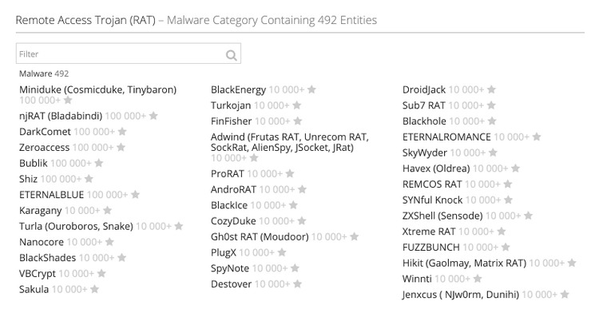Screen dimensions: 599x313
Task: Favorite Turla (Ouroboros, Snake) with star
Action: click(178, 226)
